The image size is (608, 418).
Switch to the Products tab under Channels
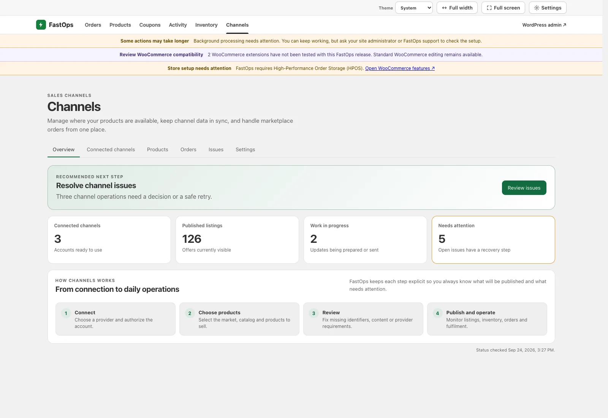[x=157, y=149]
